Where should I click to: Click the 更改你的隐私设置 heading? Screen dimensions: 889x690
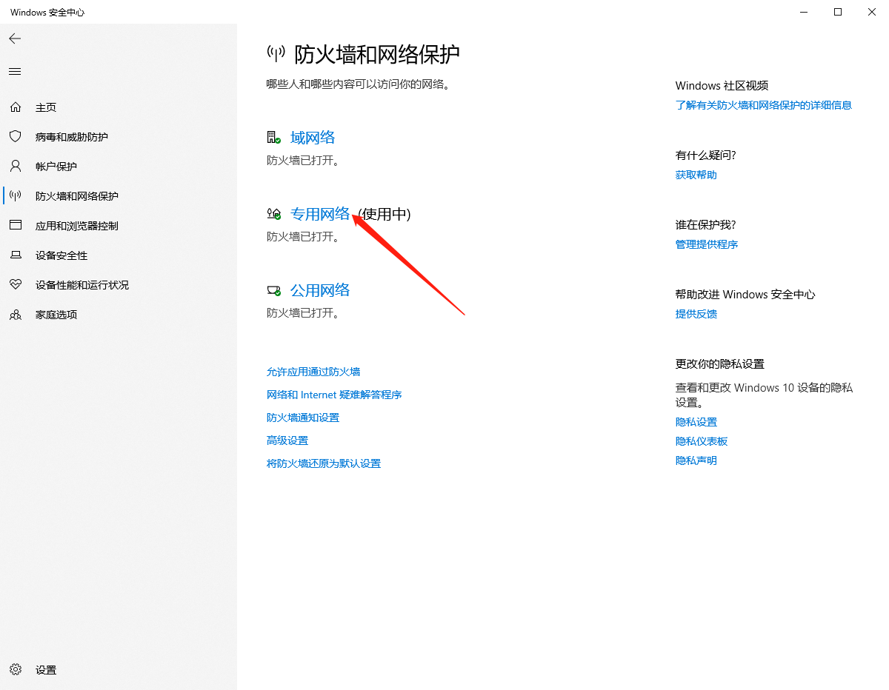[720, 364]
